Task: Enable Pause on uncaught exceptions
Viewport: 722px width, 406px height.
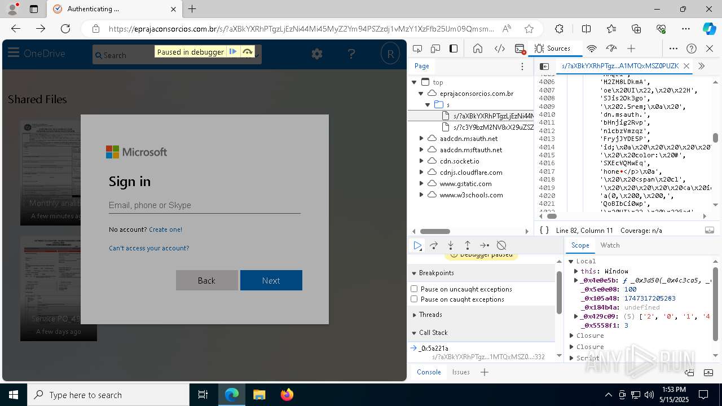Action: click(x=414, y=289)
